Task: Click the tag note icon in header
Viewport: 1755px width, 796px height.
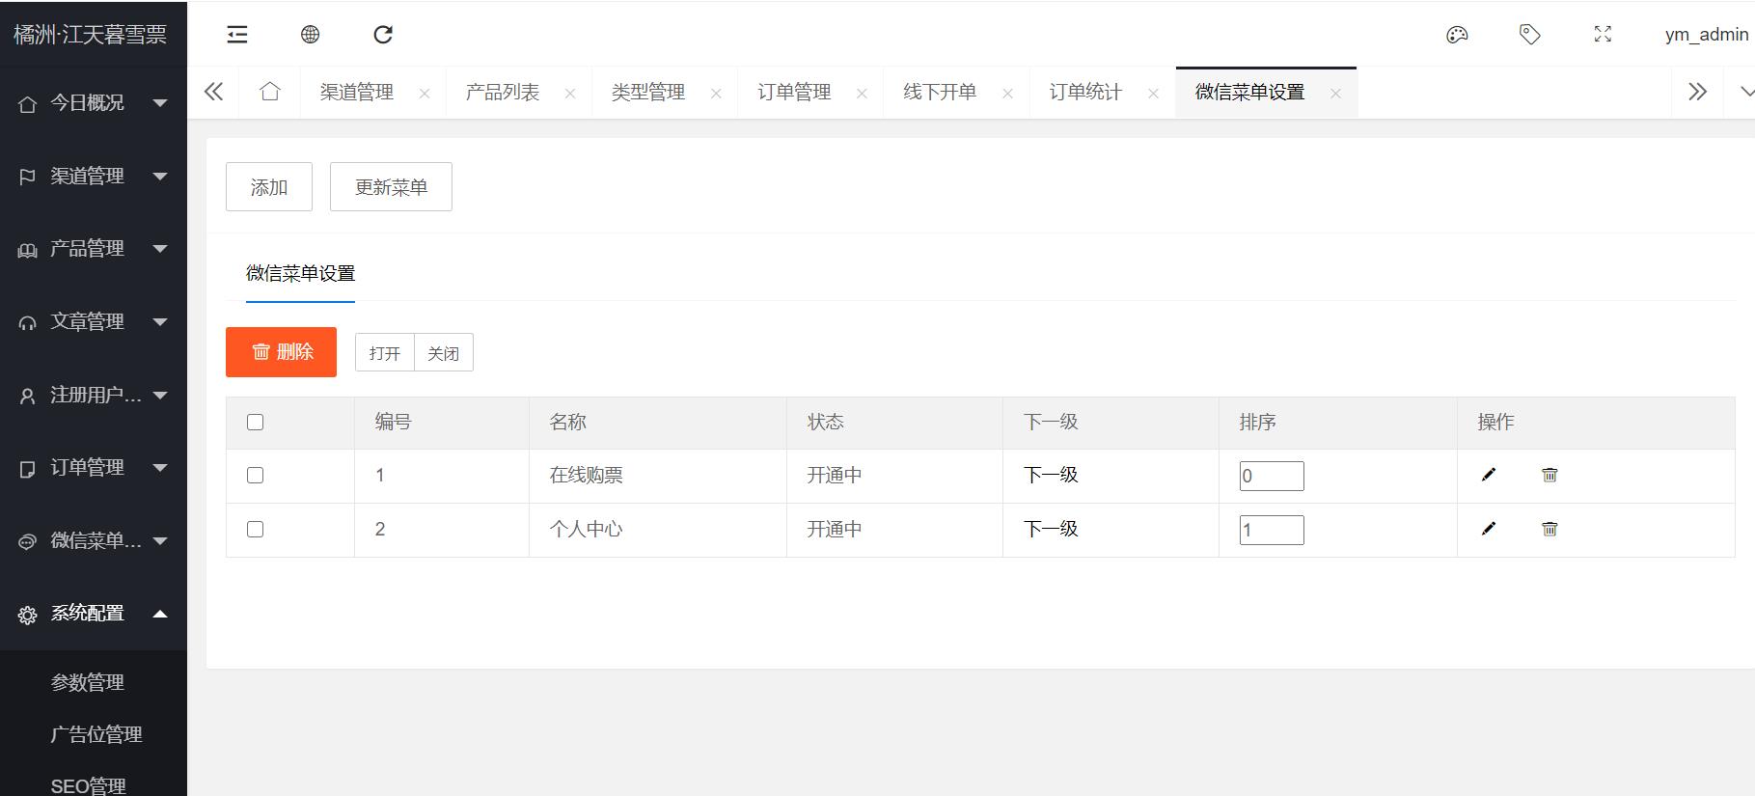Action: [1530, 35]
